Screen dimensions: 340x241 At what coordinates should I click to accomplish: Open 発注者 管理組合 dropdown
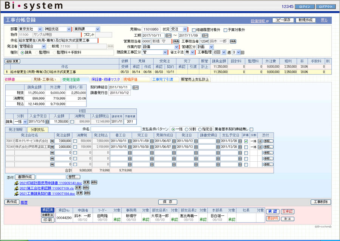pos(32,46)
